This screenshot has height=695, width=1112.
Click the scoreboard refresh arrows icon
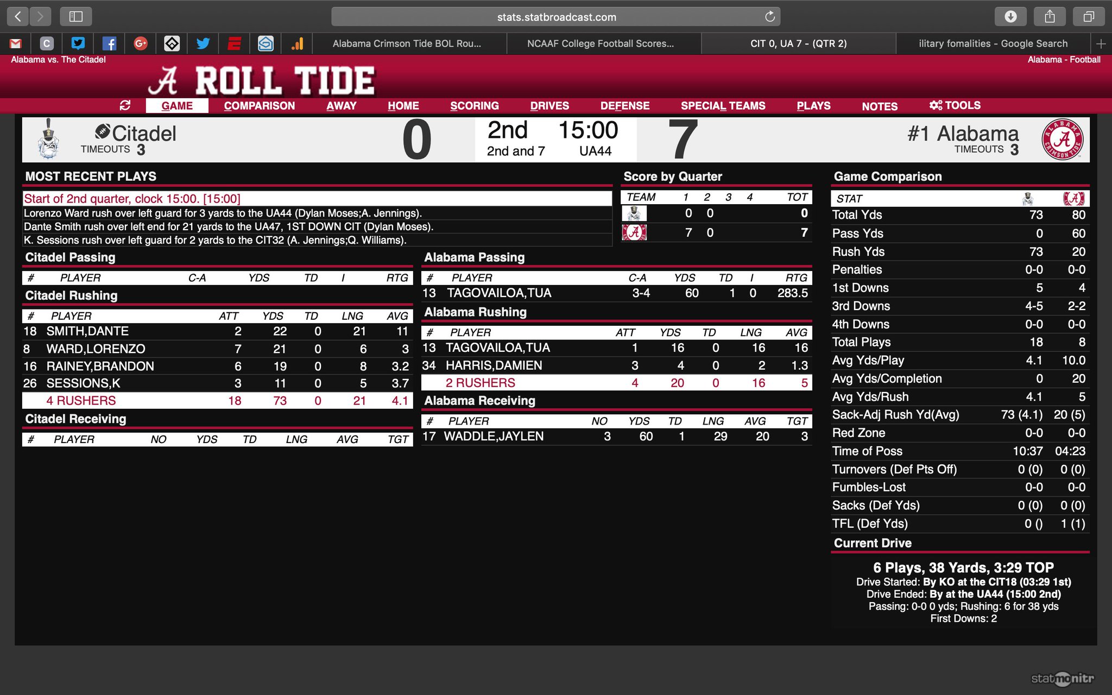coord(125,105)
